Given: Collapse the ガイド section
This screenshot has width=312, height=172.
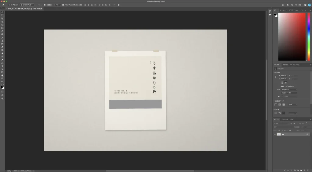Looking at the screenshot, I should coord(274,109).
